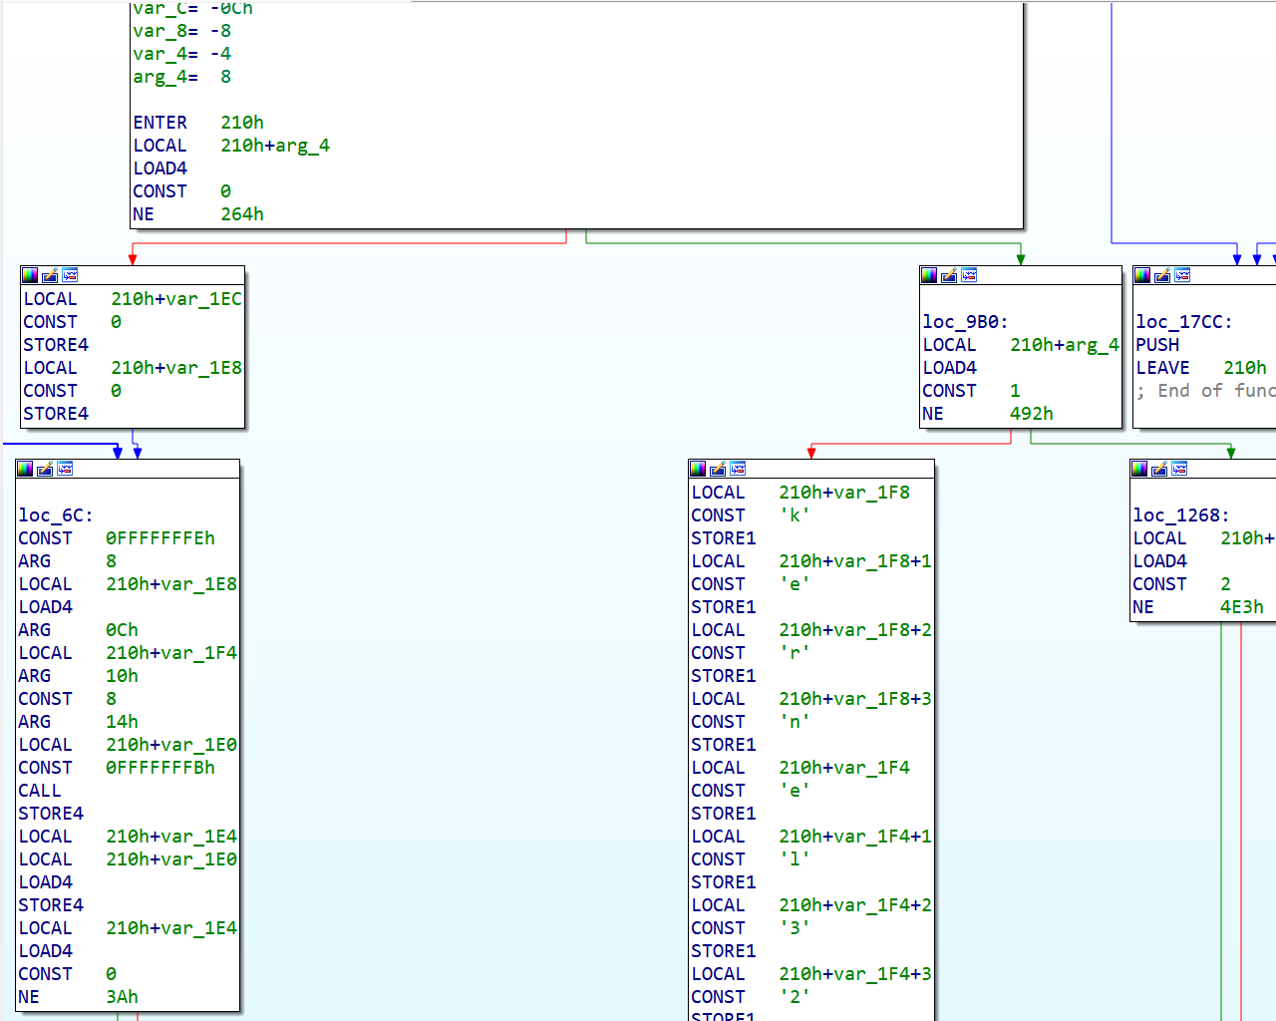This screenshot has height=1021, width=1276.
Task: Click the 264h jump target after NE
Action: 242,214
